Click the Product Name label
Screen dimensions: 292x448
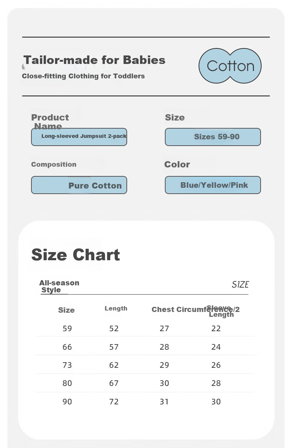pyautogui.click(x=50, y=122)
